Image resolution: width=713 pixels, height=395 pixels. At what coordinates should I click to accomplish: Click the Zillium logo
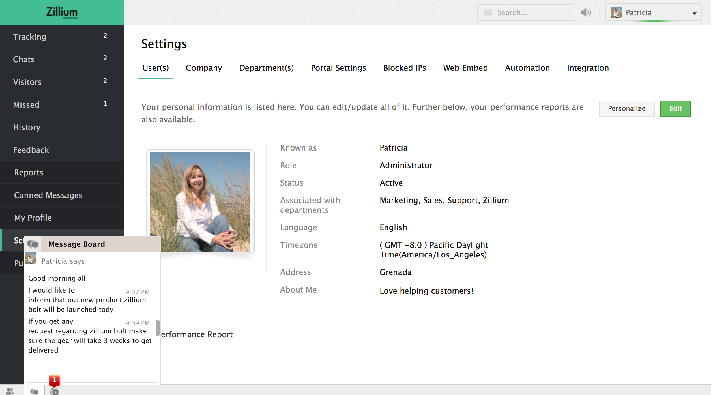pos(62,12)
